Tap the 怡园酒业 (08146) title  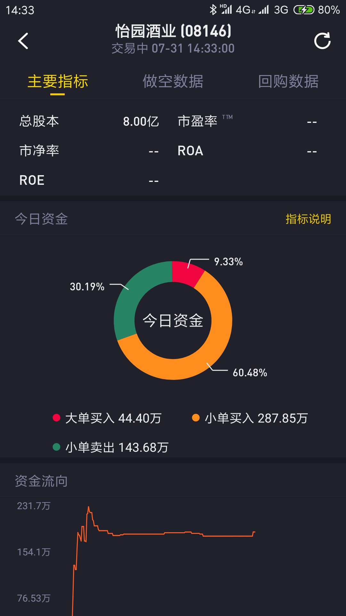tap(173, 31)
